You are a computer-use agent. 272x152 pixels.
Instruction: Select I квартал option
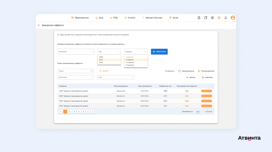(136, 57)
